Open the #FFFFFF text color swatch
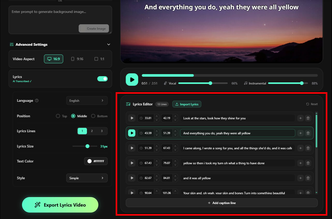 tap(96, 161)
